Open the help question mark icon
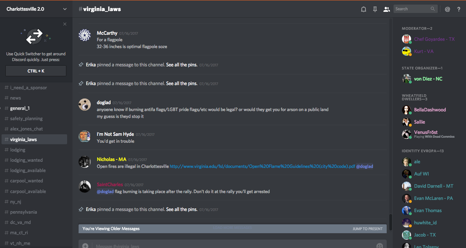This screenshot has width=466, height=248. pos(459,9)
